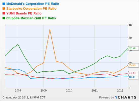The width and height of the screenshot is (139, 101).
Task: Click the green Chipotle legend color square
Action: [x=4, y=18]
